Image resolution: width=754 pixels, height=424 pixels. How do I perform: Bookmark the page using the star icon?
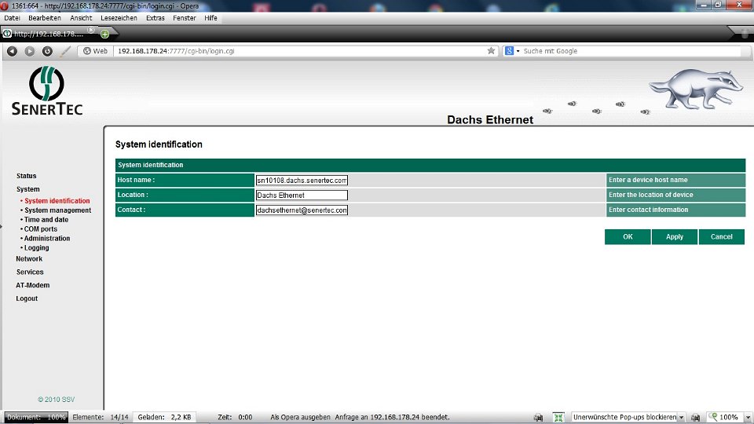[x=492, y=51]
